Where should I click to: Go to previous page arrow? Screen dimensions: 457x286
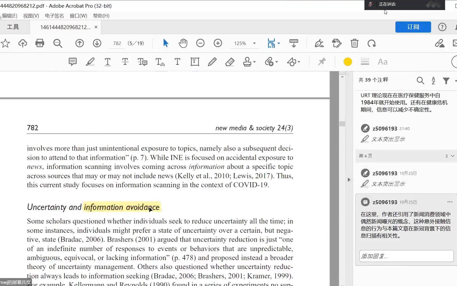(80, 43)
